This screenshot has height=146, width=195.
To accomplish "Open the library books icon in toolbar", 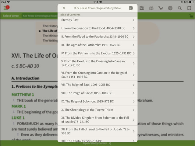I will tap(142, 8).
